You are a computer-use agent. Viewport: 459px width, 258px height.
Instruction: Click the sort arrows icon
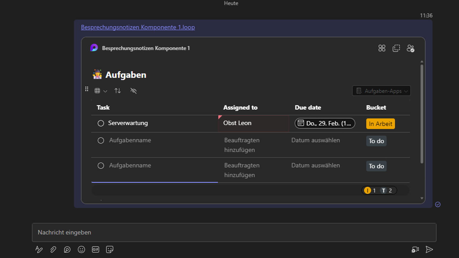(118, 91)
